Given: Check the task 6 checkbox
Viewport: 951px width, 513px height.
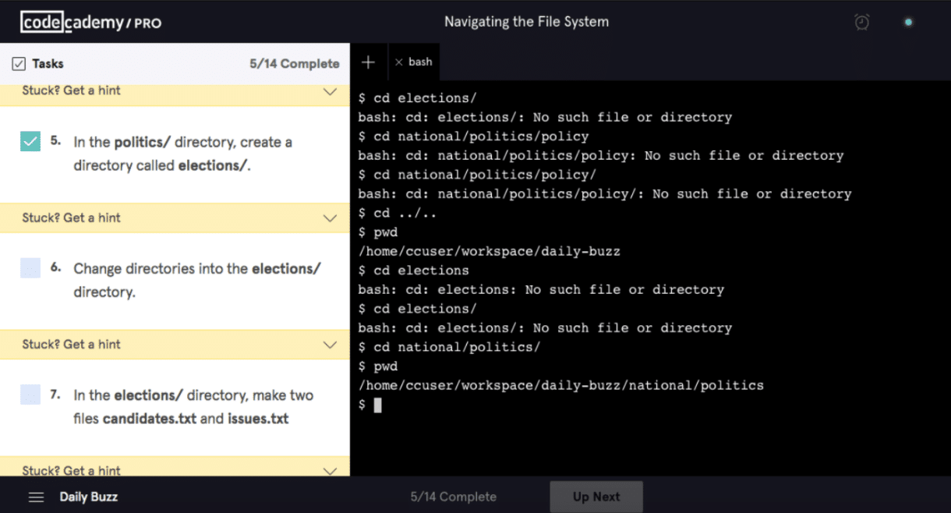Looking at the screenshot, I should tap(30, 268).
